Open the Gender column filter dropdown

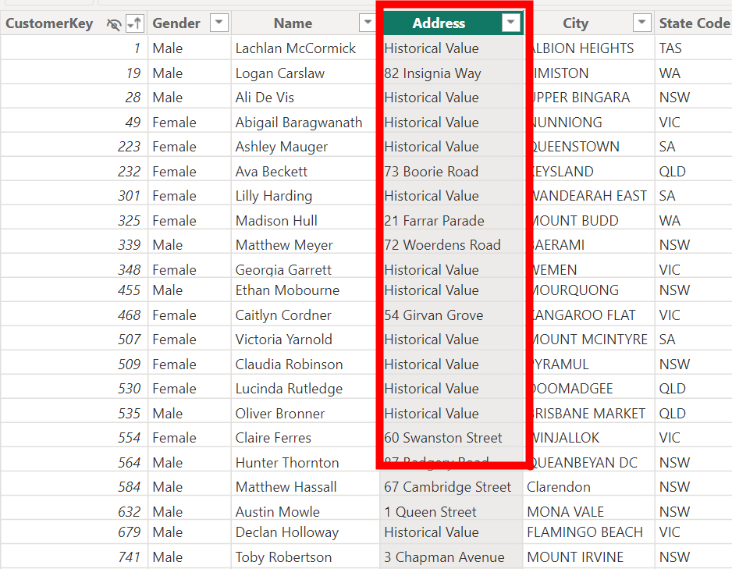[219, 23]
